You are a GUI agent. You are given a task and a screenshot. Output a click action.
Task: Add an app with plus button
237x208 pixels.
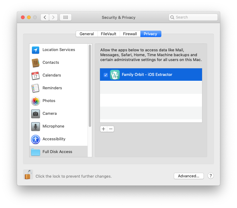[103, 129]
